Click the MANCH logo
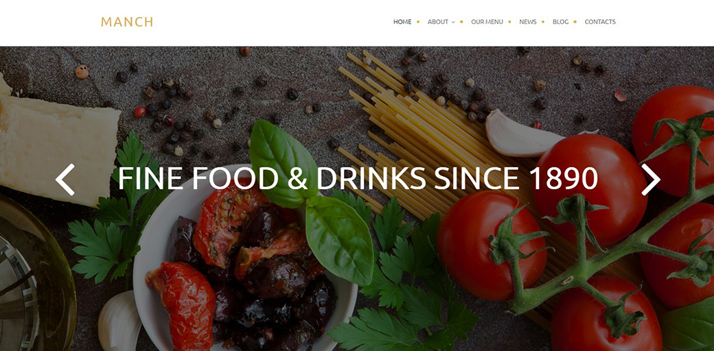This screenshot has width=714, height=351. (127, 22)
